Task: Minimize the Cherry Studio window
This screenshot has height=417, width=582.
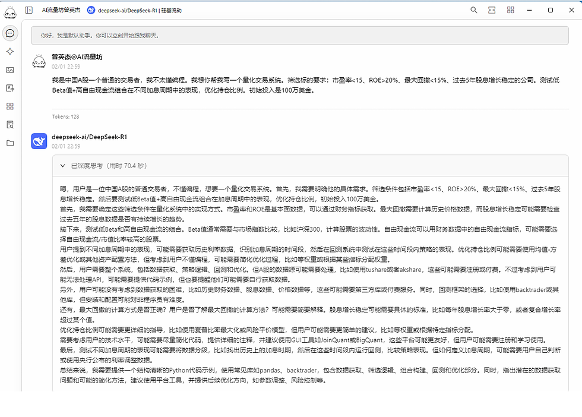Action: (x=530, y=10)
